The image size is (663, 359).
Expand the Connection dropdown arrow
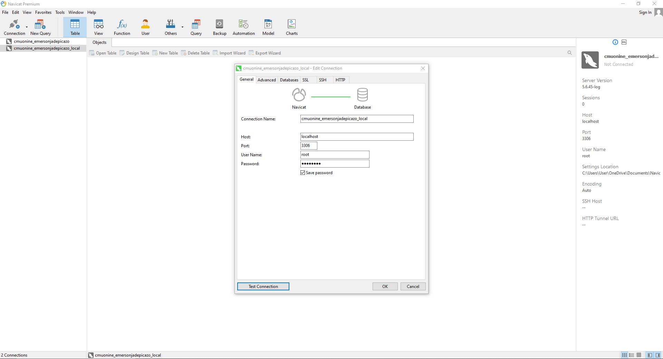[x=27, y=27]
